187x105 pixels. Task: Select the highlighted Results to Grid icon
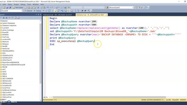click(x=69, y=11)
